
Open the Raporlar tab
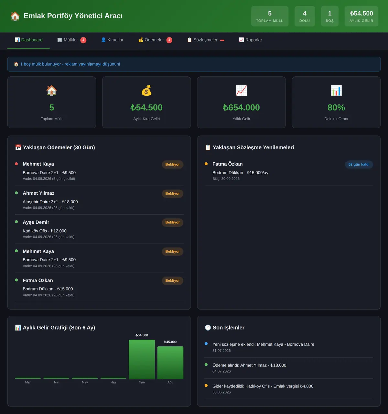251,40
